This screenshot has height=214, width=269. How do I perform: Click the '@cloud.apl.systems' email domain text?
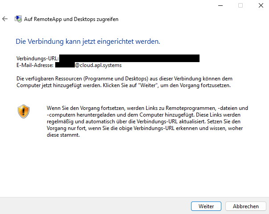coord(98,65)
